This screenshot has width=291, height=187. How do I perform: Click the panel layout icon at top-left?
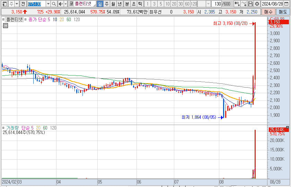click(x=5, y=4)
